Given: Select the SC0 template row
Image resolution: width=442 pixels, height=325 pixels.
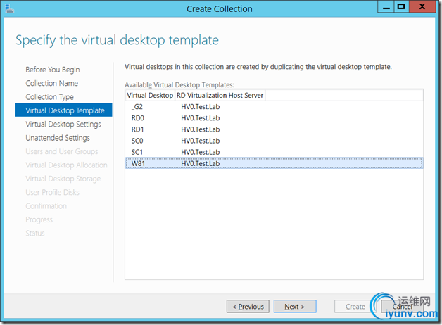Looking at the screenshot, I should coord(274,141).
